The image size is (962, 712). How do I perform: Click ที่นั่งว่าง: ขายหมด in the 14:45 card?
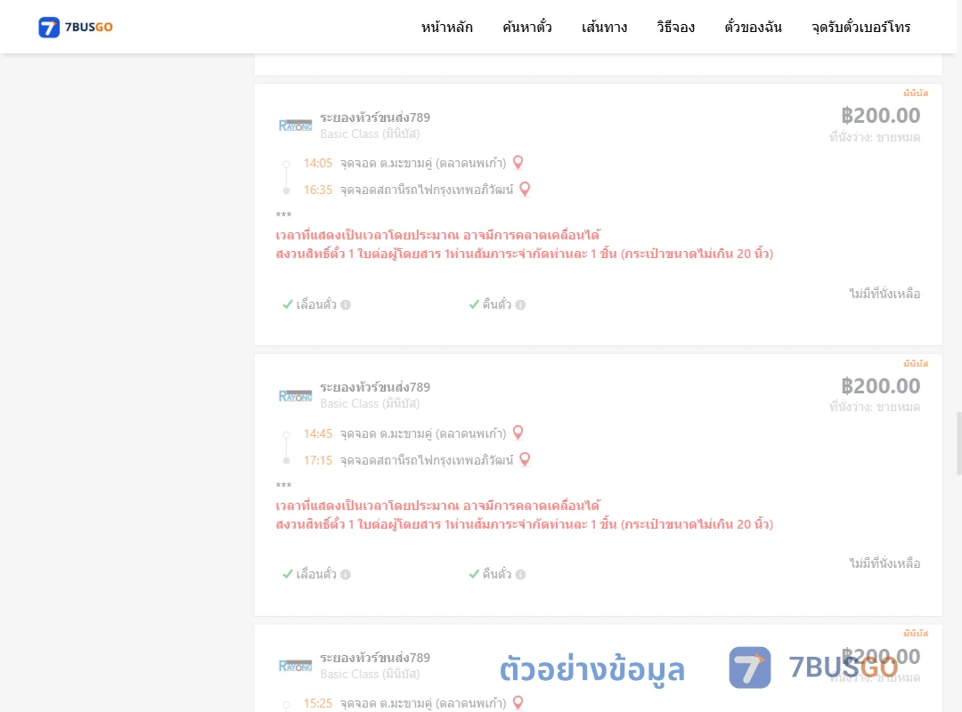click(875, 408)
